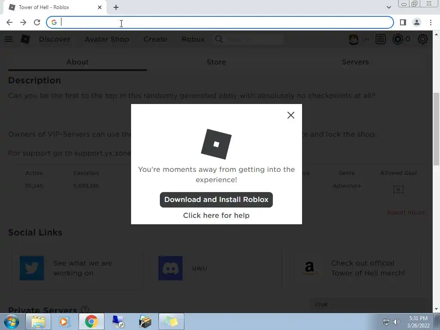Open the Windows Start menu
The height and width of the screenshot is (330, 440).
tap(12, 321)
